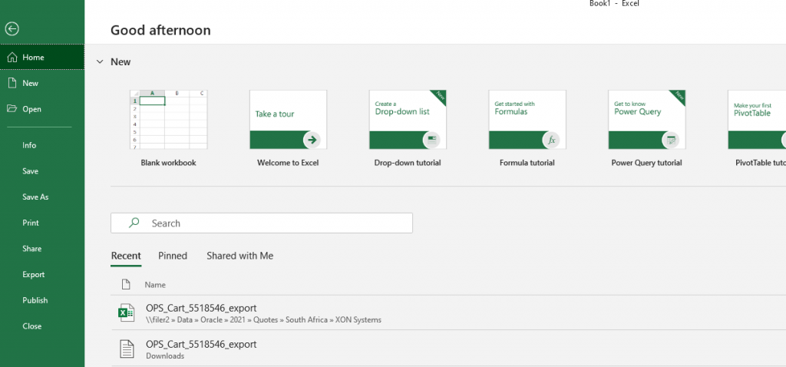This screenshot has height=367, width=786.
Task: Open the Shared with Me tab
Action: (x=239, y=256)
